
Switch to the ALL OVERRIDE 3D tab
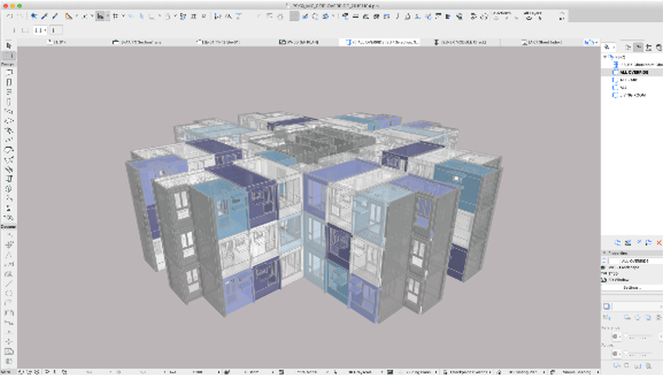tap(381, 42)
